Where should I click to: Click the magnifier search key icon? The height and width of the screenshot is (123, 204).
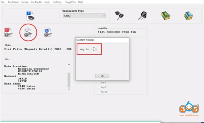(x=28, y=32)
